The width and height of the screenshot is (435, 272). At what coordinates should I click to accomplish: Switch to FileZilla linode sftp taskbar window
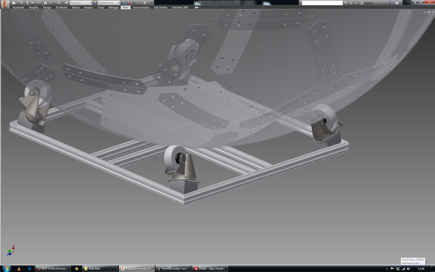210,269
